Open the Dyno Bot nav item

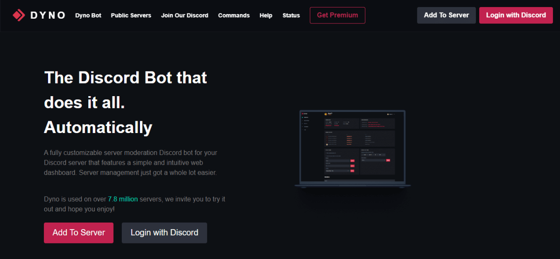[x=88, y=15]
